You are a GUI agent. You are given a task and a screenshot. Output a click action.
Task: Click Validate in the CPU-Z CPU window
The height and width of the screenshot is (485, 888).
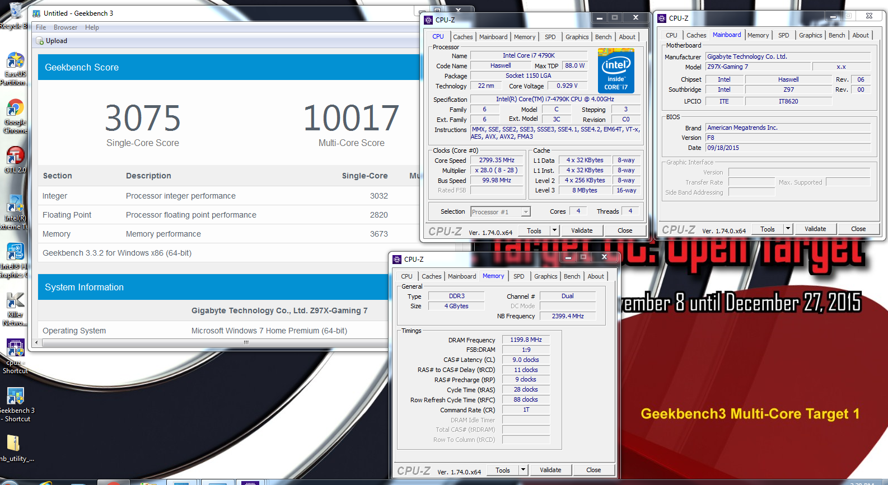click(582, 230)
